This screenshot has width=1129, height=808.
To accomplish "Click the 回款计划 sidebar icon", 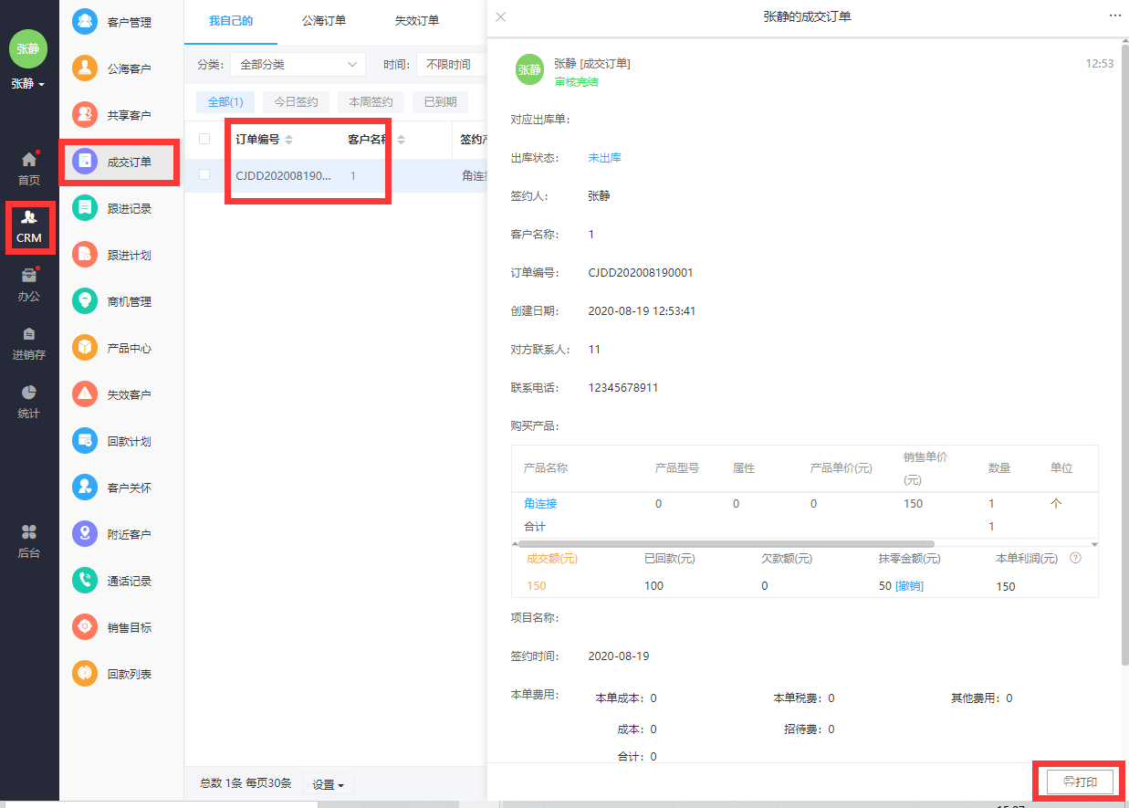I will 85,441.
